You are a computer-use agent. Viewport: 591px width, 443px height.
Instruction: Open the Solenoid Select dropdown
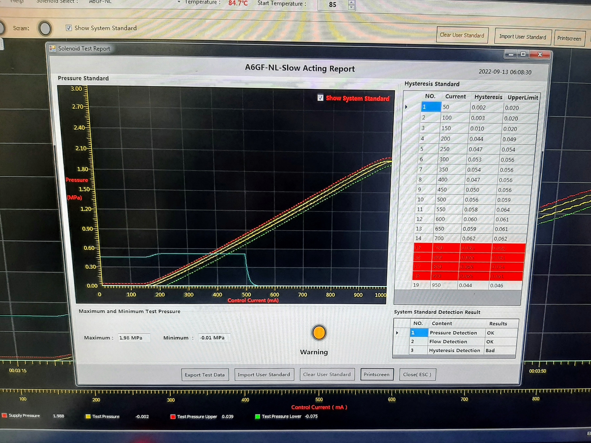(179, 2)
